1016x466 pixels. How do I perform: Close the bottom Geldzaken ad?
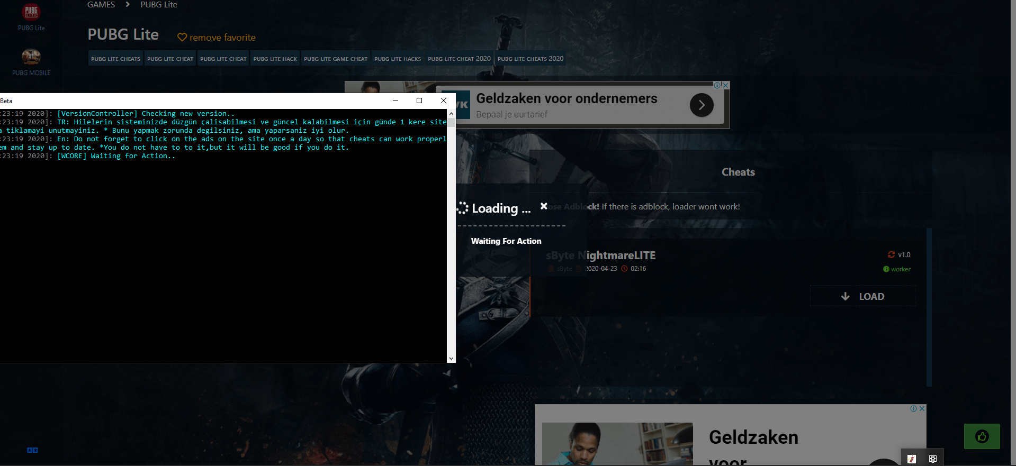tap(922, 409)
